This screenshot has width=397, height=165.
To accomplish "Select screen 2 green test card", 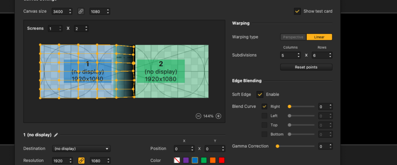I will 172,71.
